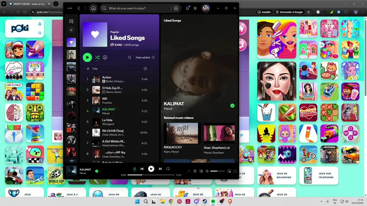Toggle the lyrics microphone icon

click(x=189, y=171)
